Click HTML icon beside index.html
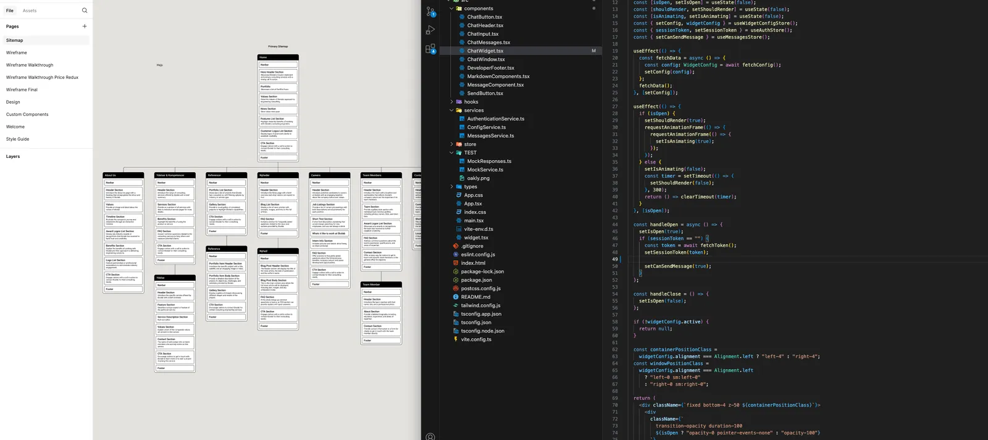Viewport: 988px width, 440px height. coord(456,264)
